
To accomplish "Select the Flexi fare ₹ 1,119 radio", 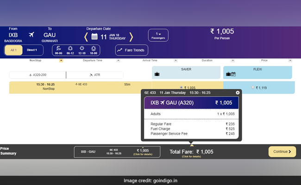I will pyautogui.click(x=253, y=87).
